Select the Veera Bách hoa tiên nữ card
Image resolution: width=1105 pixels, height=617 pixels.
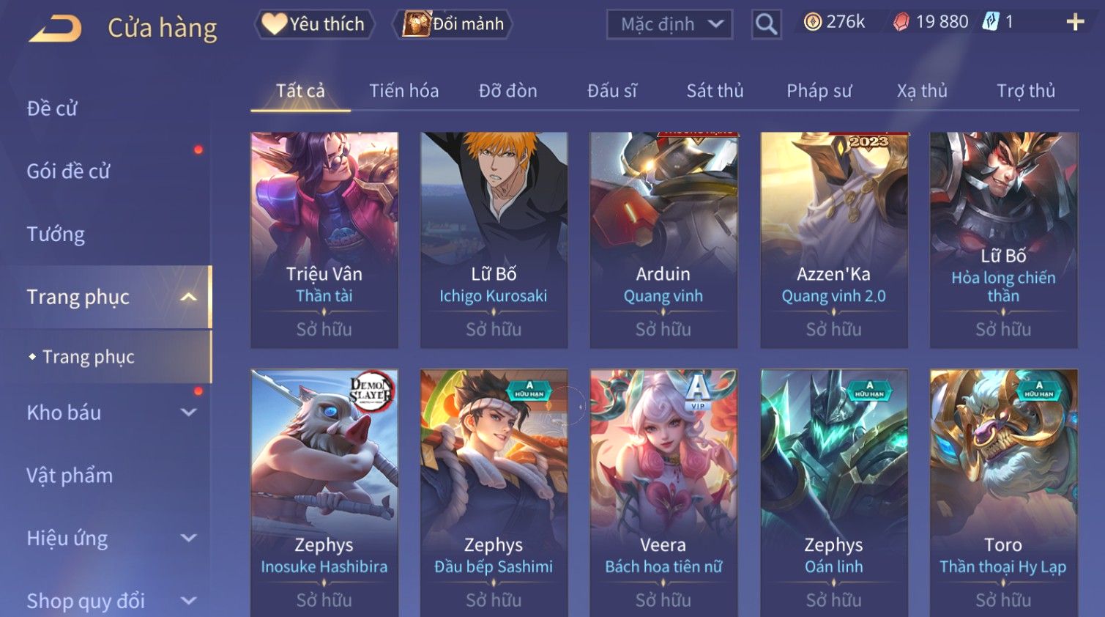tap(663, 493)
